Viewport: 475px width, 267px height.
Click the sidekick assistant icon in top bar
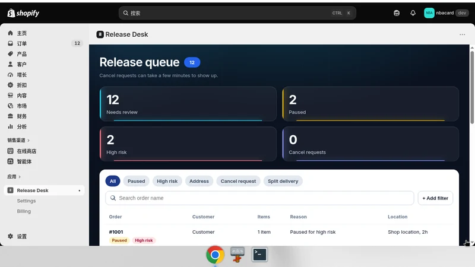[x=397, y=13]
